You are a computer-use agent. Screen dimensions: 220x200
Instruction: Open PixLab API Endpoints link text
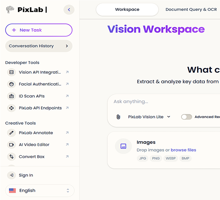pos(40,108)
